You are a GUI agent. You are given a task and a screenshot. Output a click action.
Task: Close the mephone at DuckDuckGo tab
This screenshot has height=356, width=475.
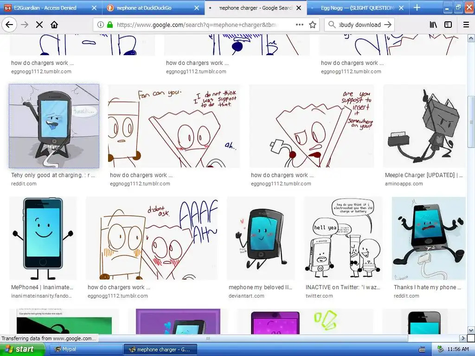(197, 8)
